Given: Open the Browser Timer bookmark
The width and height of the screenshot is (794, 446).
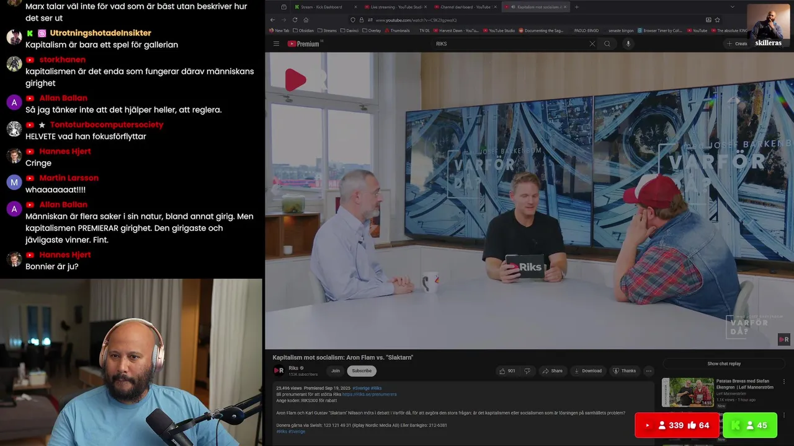Looking at the screenshot, I should (x=659, y=30).
